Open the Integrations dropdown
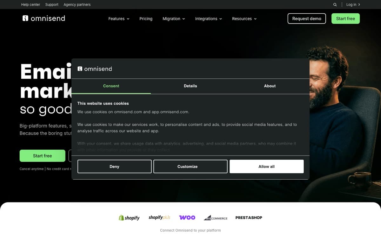381x238 pixels. [209, 19]
